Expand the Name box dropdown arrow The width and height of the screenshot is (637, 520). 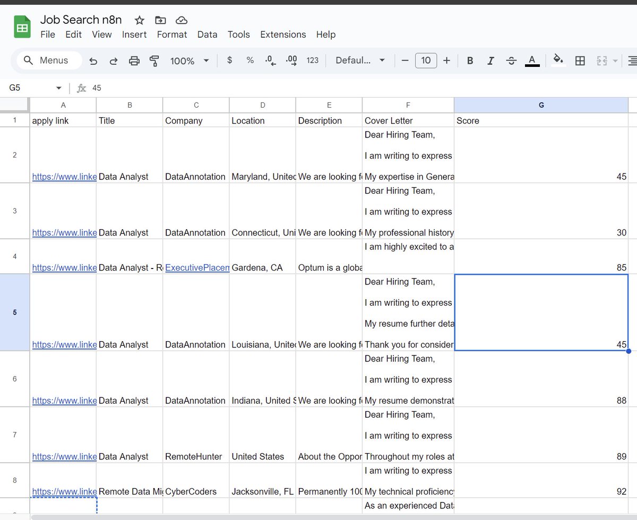pos(58,88)
